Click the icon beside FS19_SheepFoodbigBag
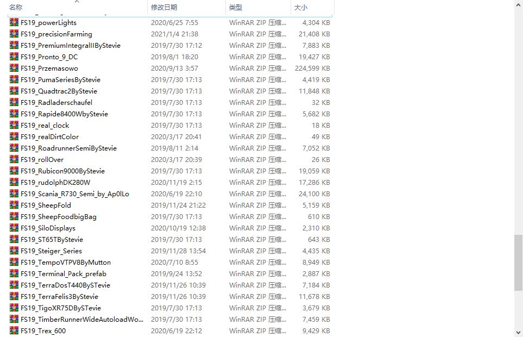 pyautogui.click(x=14, y=216)
